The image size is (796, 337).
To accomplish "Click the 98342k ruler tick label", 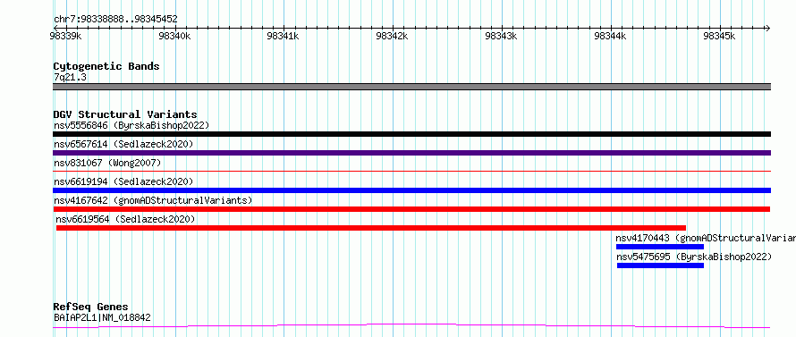I will [393, 36].
